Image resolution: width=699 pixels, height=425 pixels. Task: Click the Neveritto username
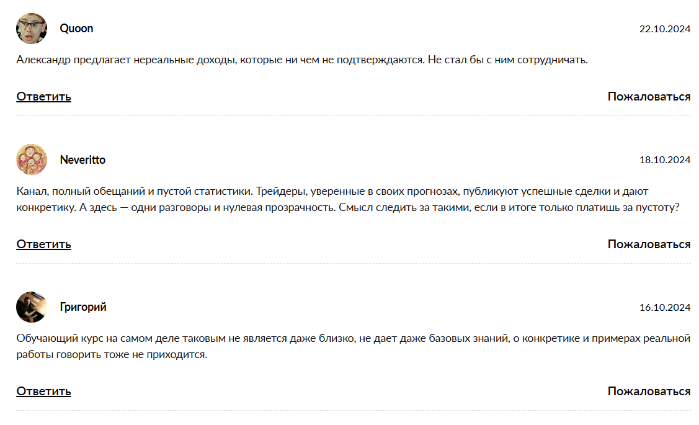[82, 160]
